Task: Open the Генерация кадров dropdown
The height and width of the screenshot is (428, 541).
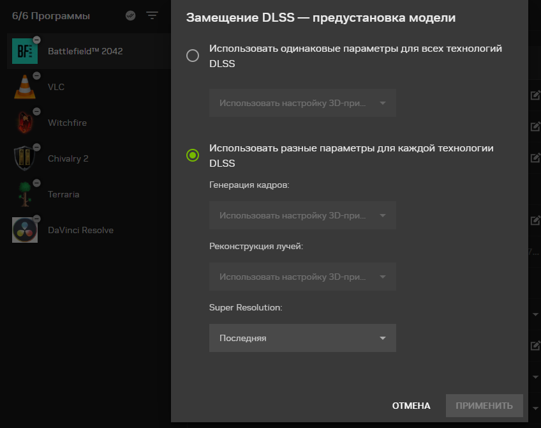Action: (x=302, y=215)
